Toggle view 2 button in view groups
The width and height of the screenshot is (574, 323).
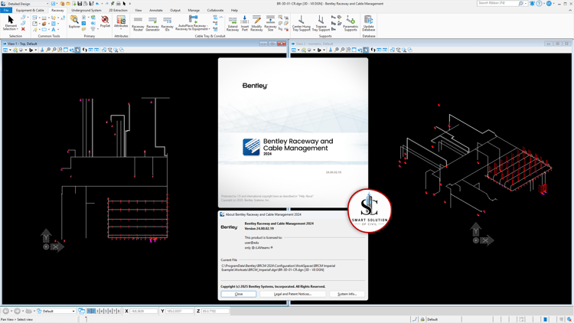click(93, 311)
